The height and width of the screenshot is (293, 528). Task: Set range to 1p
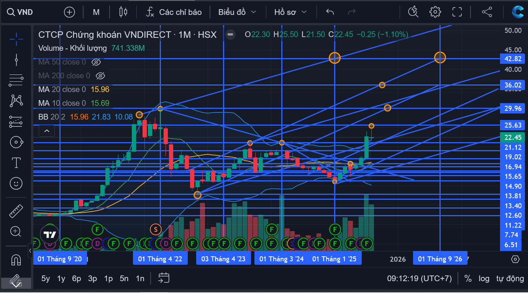tap(108, 278)
